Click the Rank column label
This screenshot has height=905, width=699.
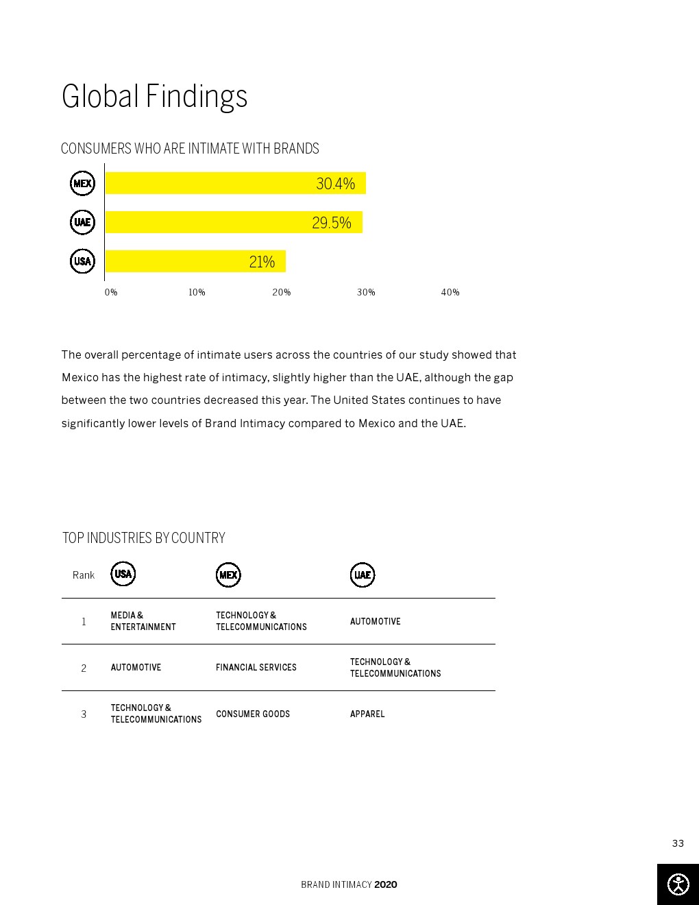click(84, 575)
